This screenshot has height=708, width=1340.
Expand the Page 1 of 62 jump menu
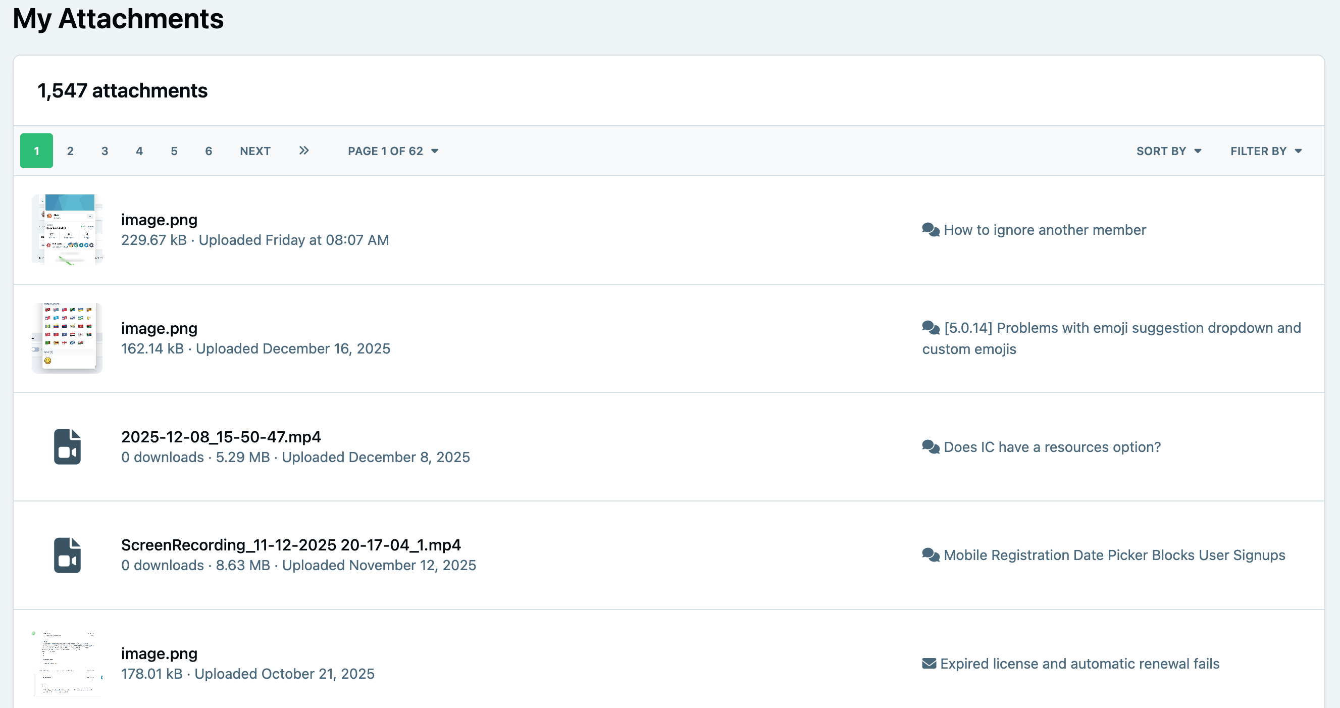(393, 151)
